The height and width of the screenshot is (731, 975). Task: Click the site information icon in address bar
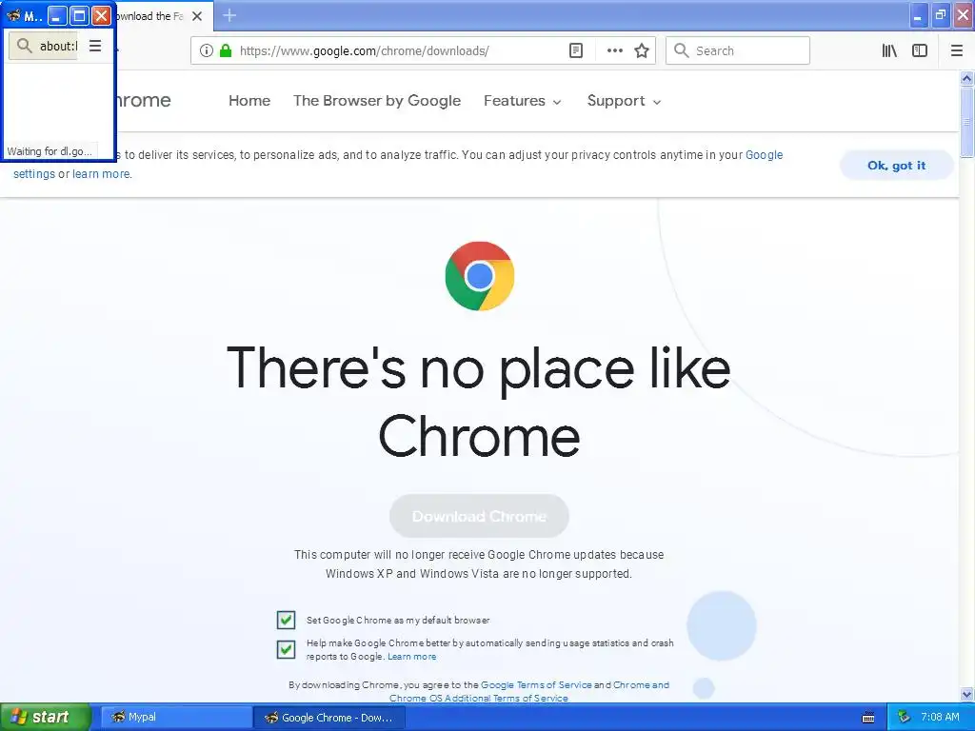(207, 51)
